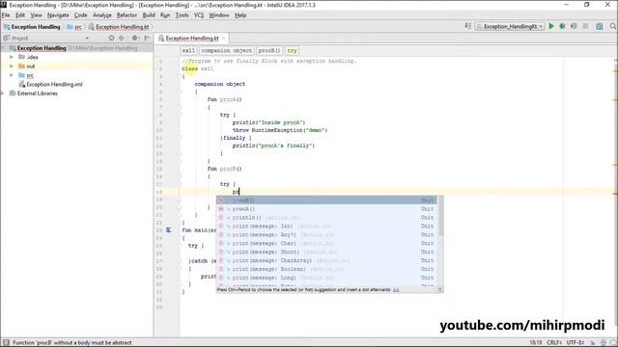The height and width of the screenshot is (347, 618).
Task: Click src in navigation bar
Action: pyautogui.click(x=74, y=27)
